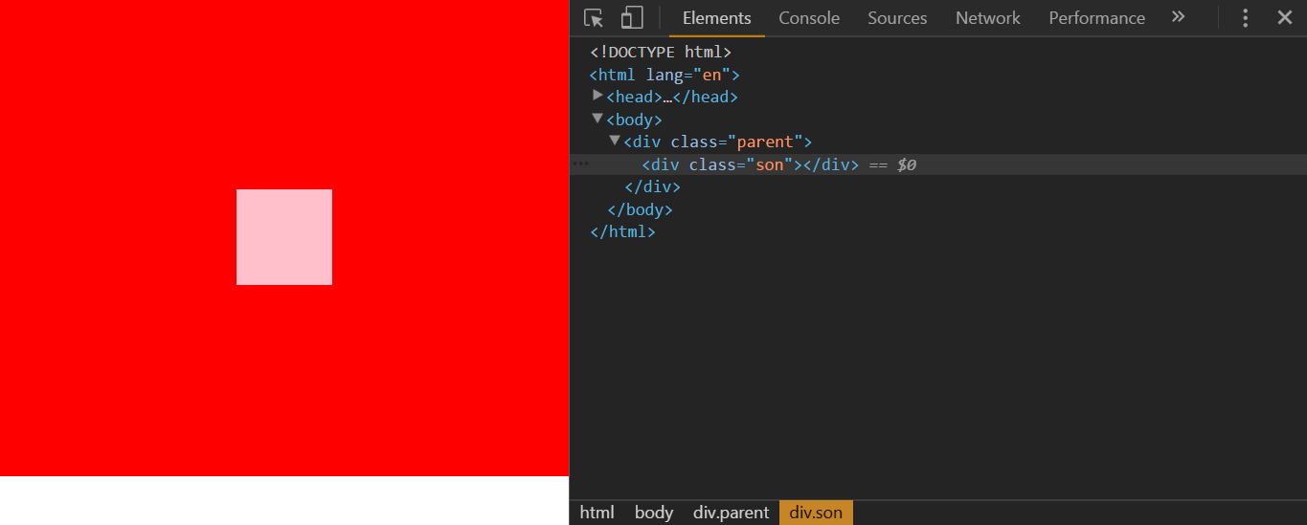Close the DevTools panel
The width and height of the screenshot is (1307, 525).
click(x=1285, y=17)
